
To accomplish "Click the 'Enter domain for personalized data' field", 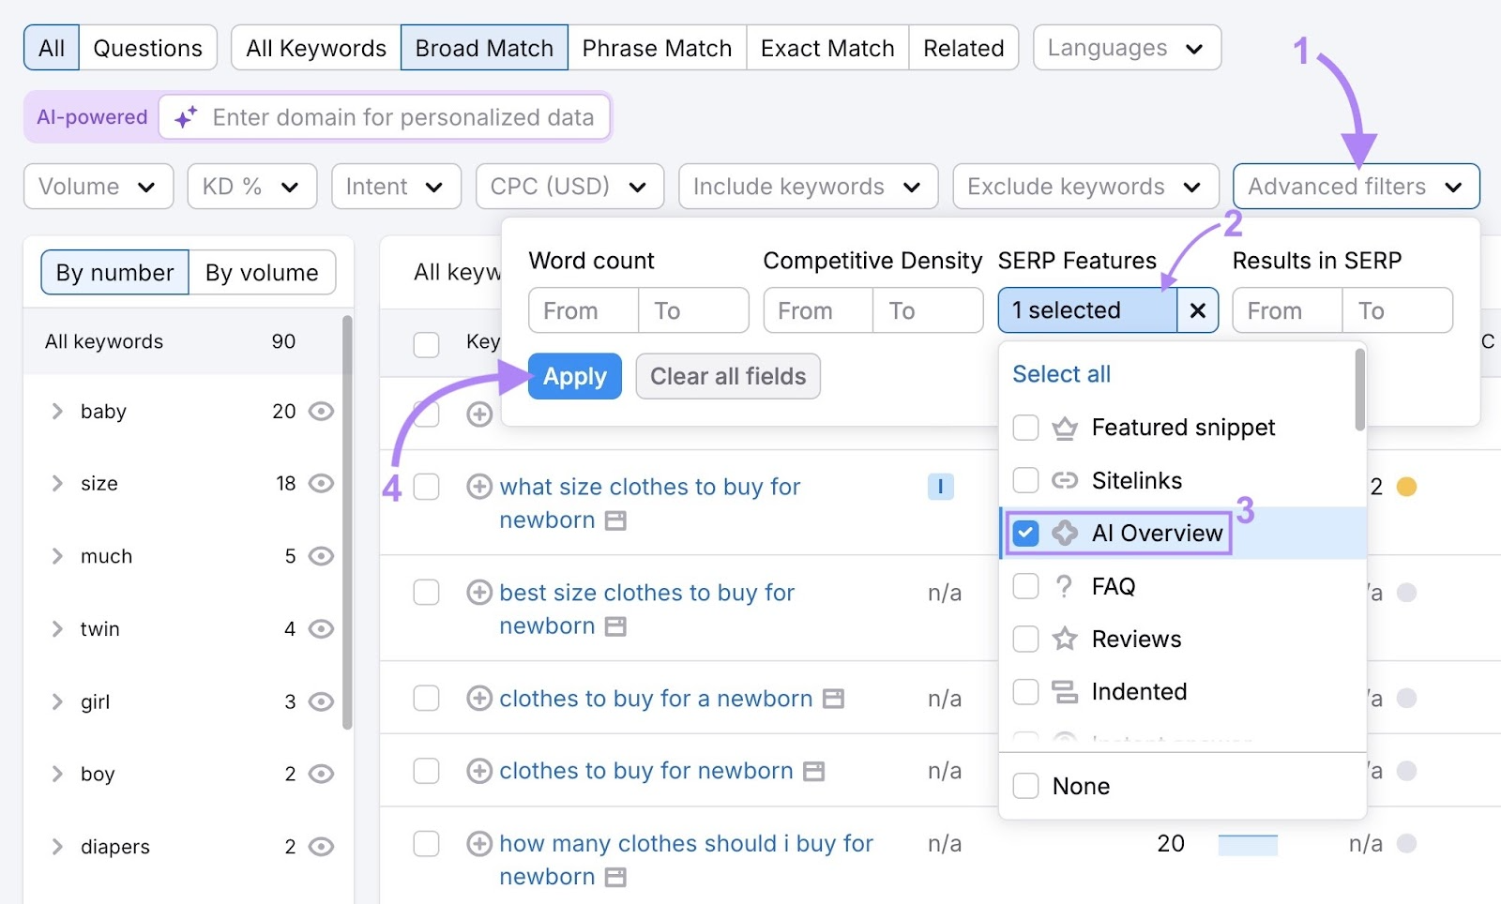I will [x=403, y=116].
